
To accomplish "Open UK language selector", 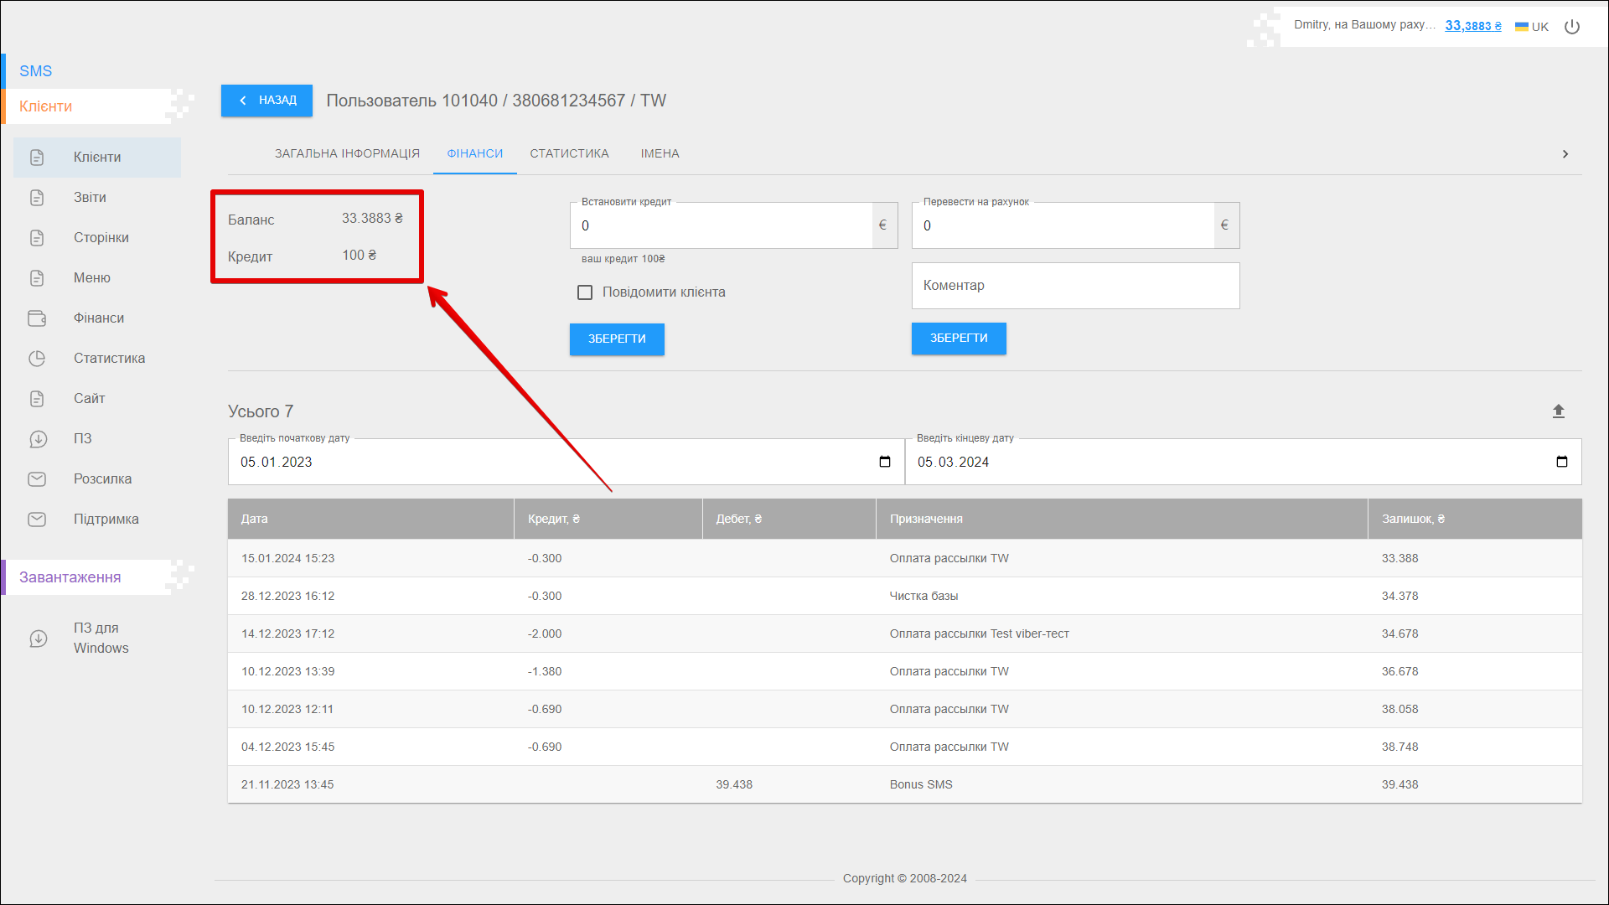I will [1532, 27].
